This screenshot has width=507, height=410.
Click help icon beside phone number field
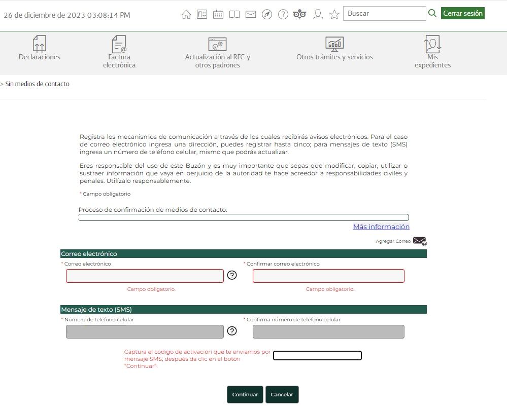[x=232, y=331]
